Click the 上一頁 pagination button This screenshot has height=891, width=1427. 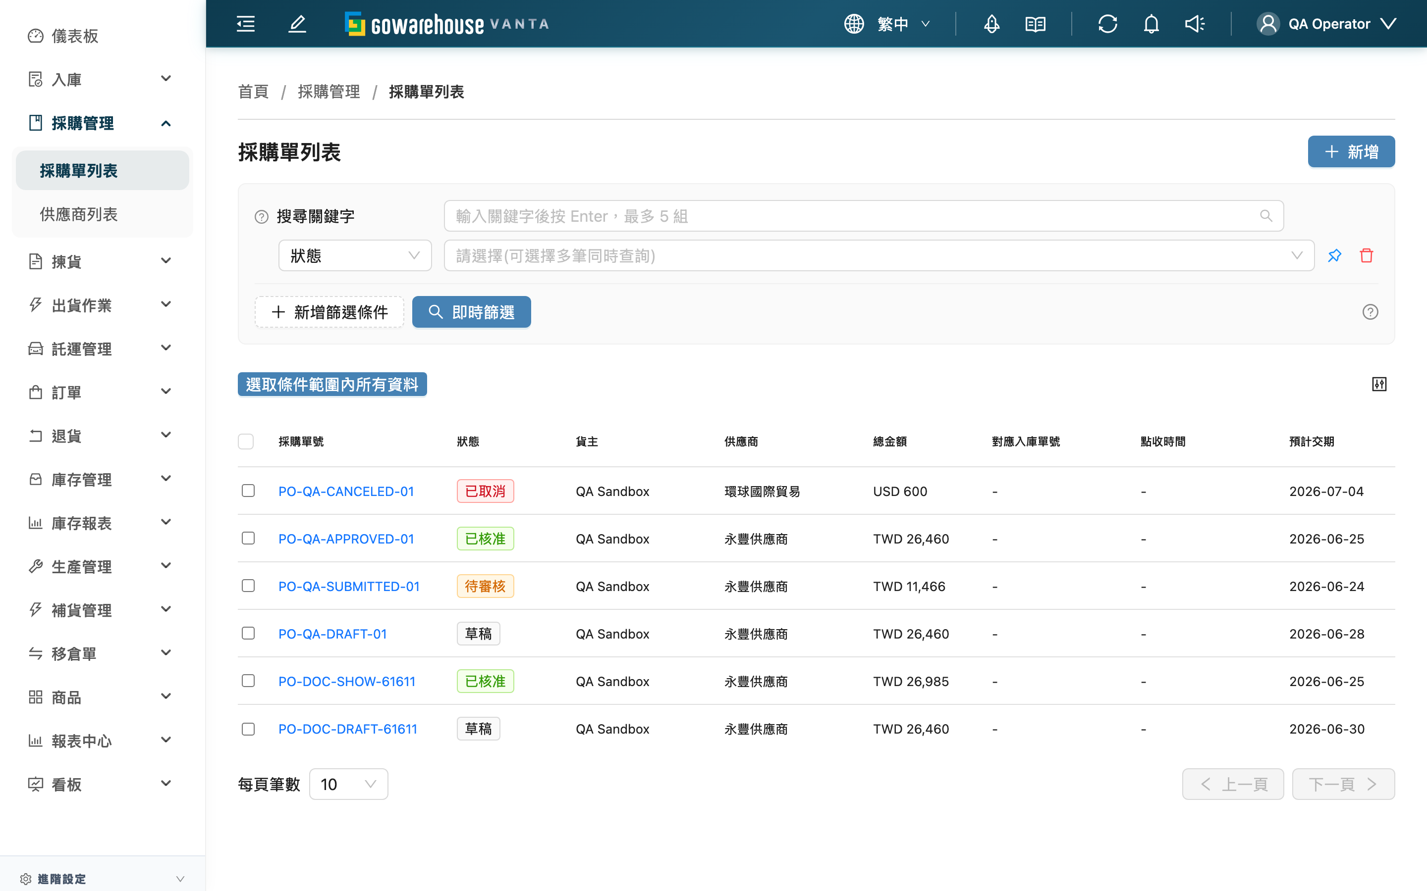click(x=1233, y=784)
